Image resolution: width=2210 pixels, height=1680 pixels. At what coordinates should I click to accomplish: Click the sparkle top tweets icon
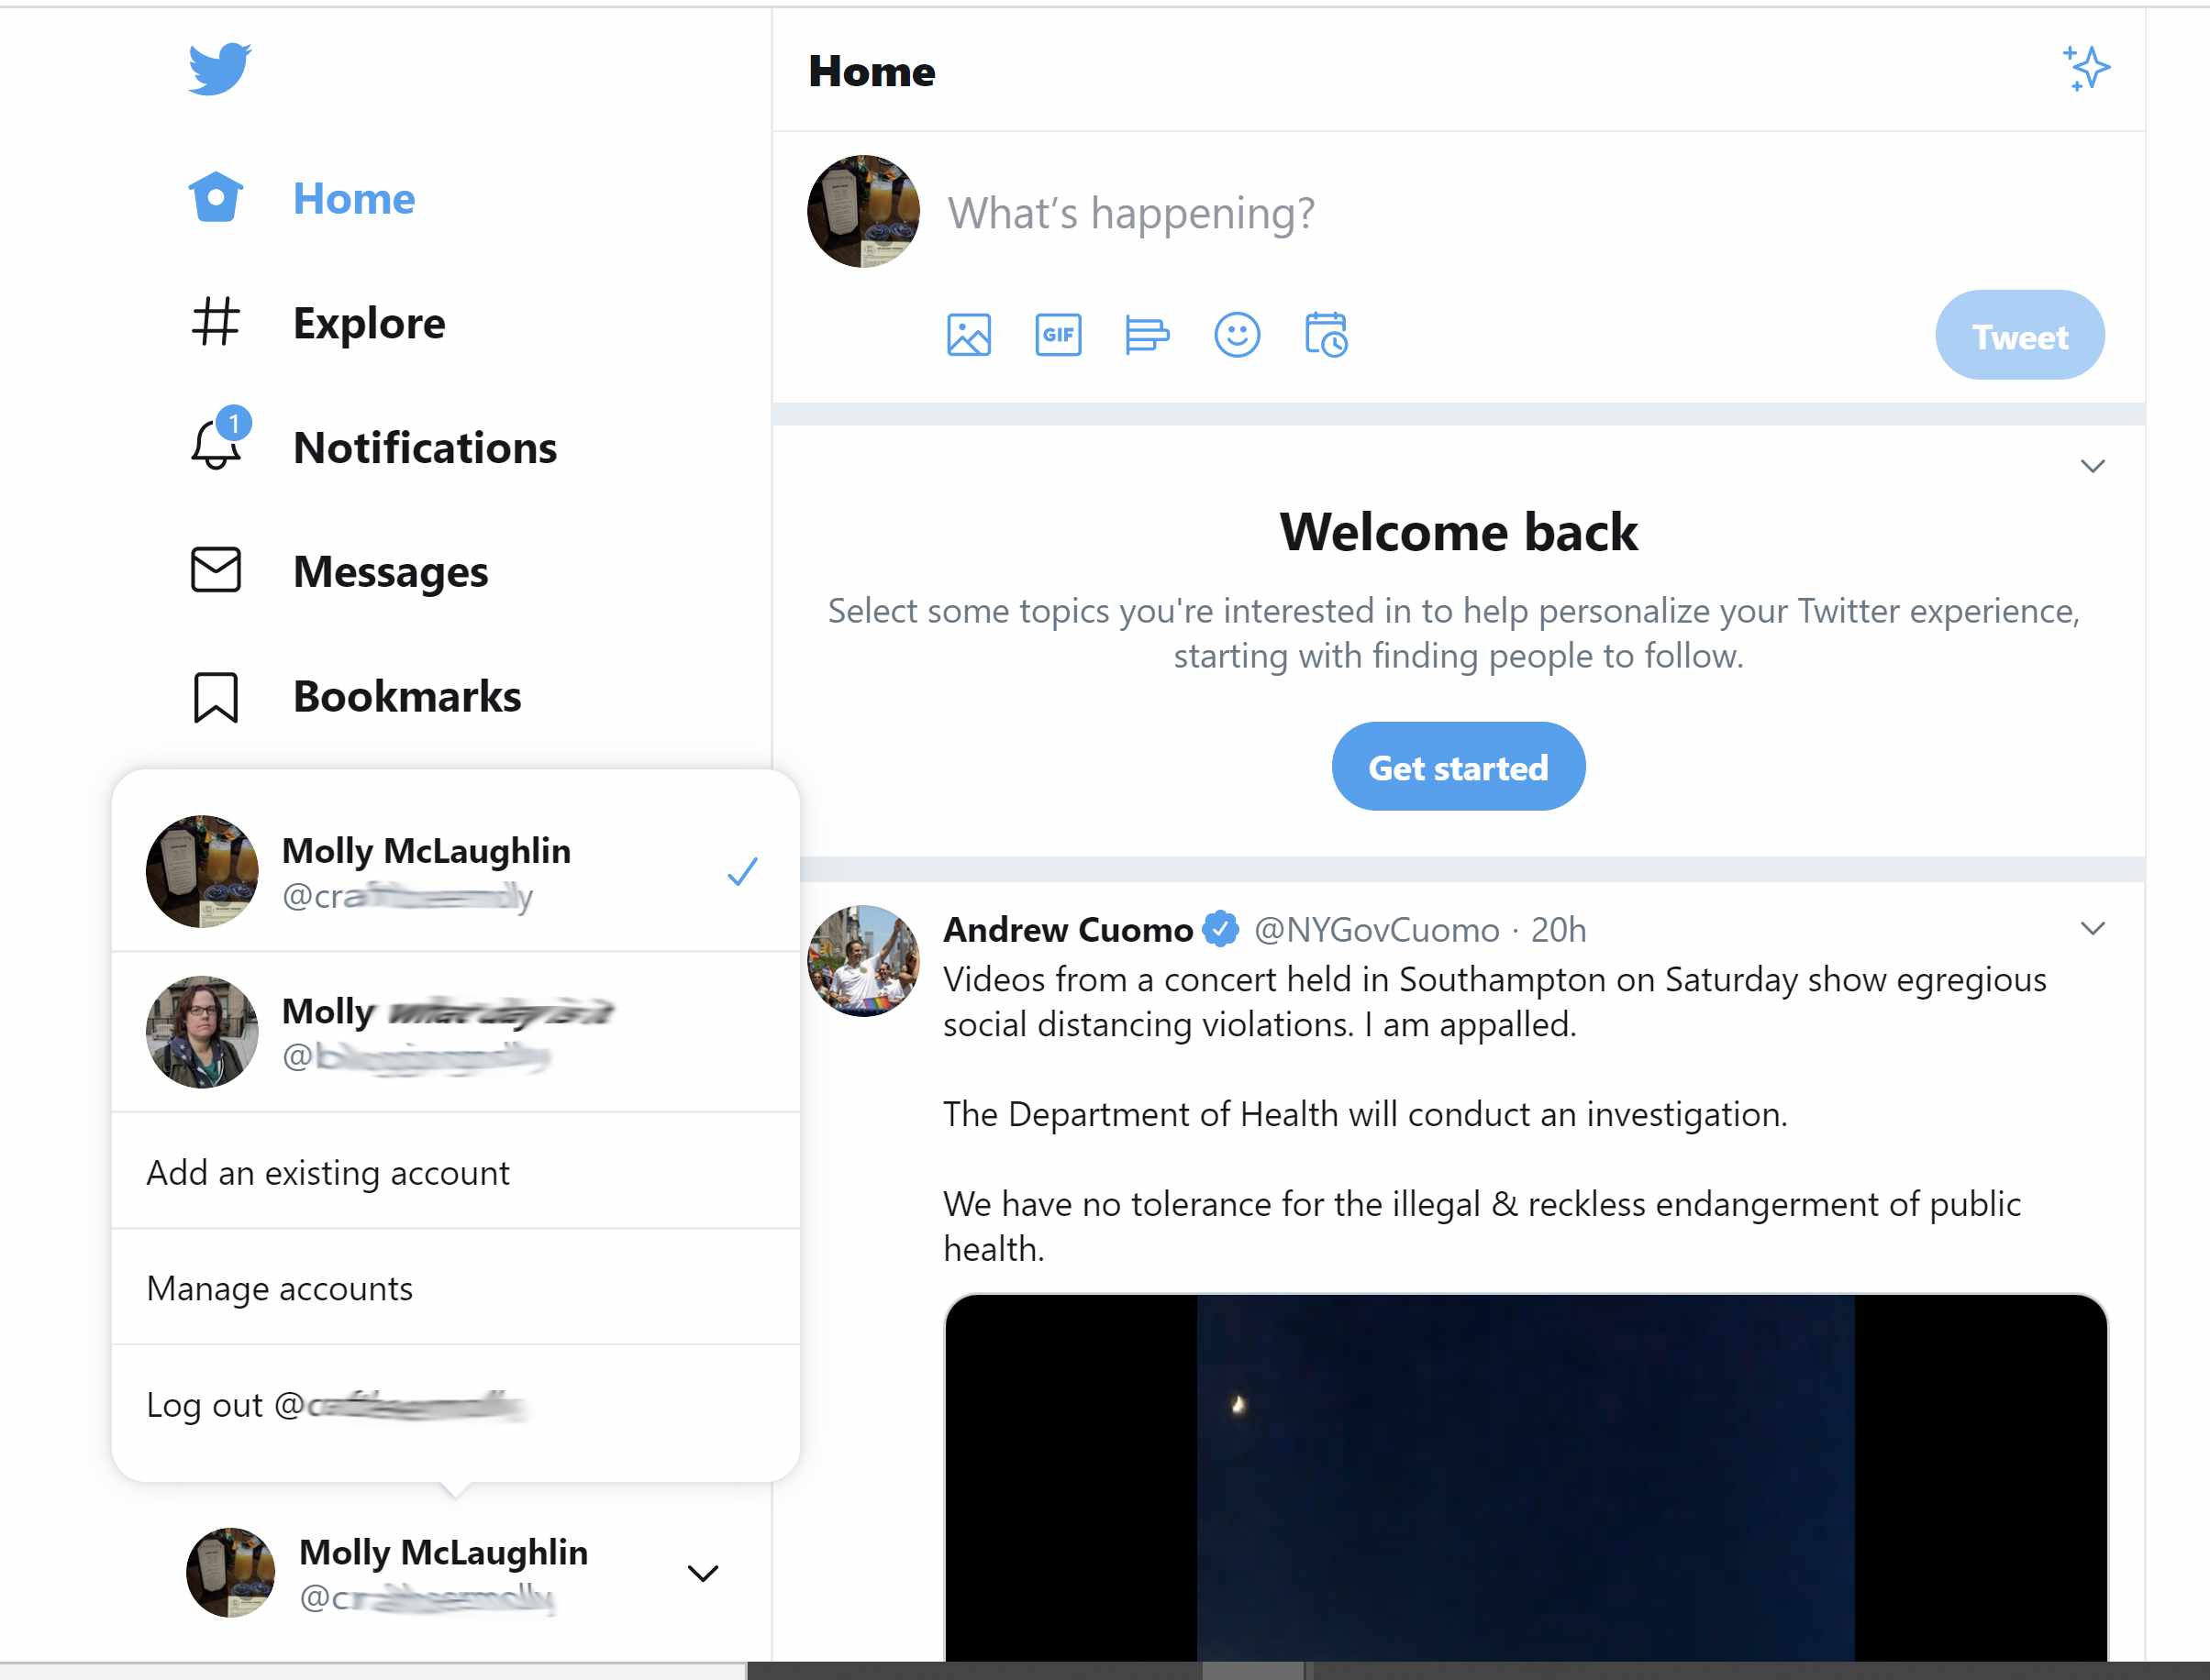click(x=2086, y=69)
